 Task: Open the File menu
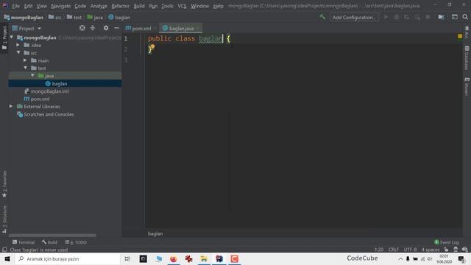15,6
